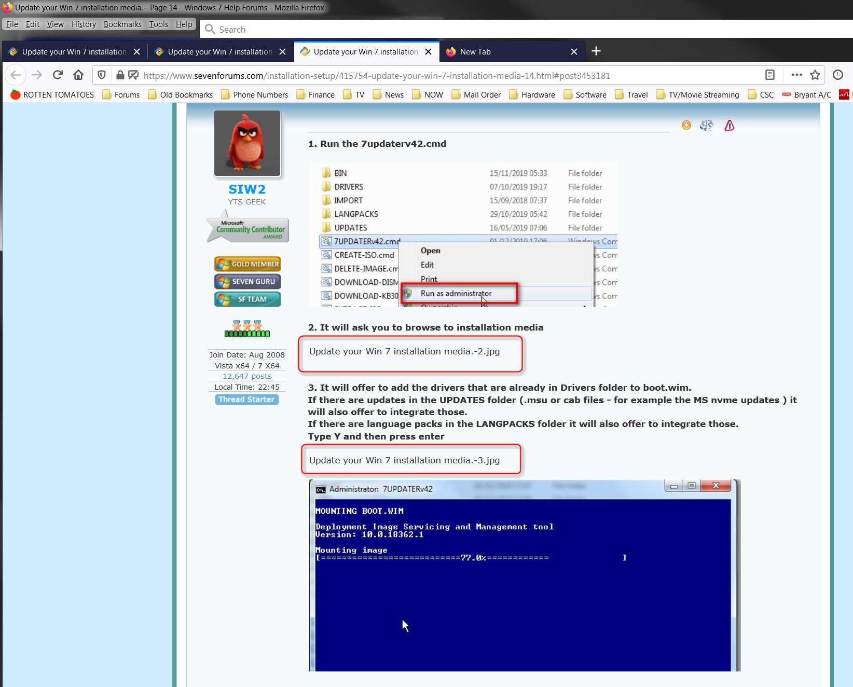Viewport: 853px width, 687px height.
Task: Open the installation media.-2.jpg attachment
Action: coord(405,351)
